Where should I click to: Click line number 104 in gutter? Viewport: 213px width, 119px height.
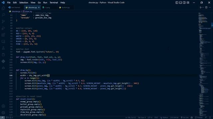11,70
